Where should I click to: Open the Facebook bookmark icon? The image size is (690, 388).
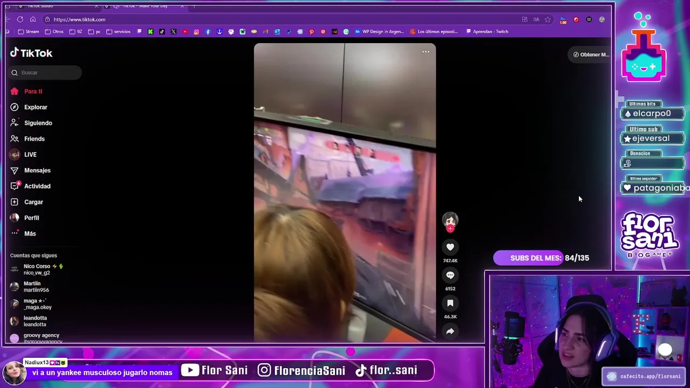point(208,31)
